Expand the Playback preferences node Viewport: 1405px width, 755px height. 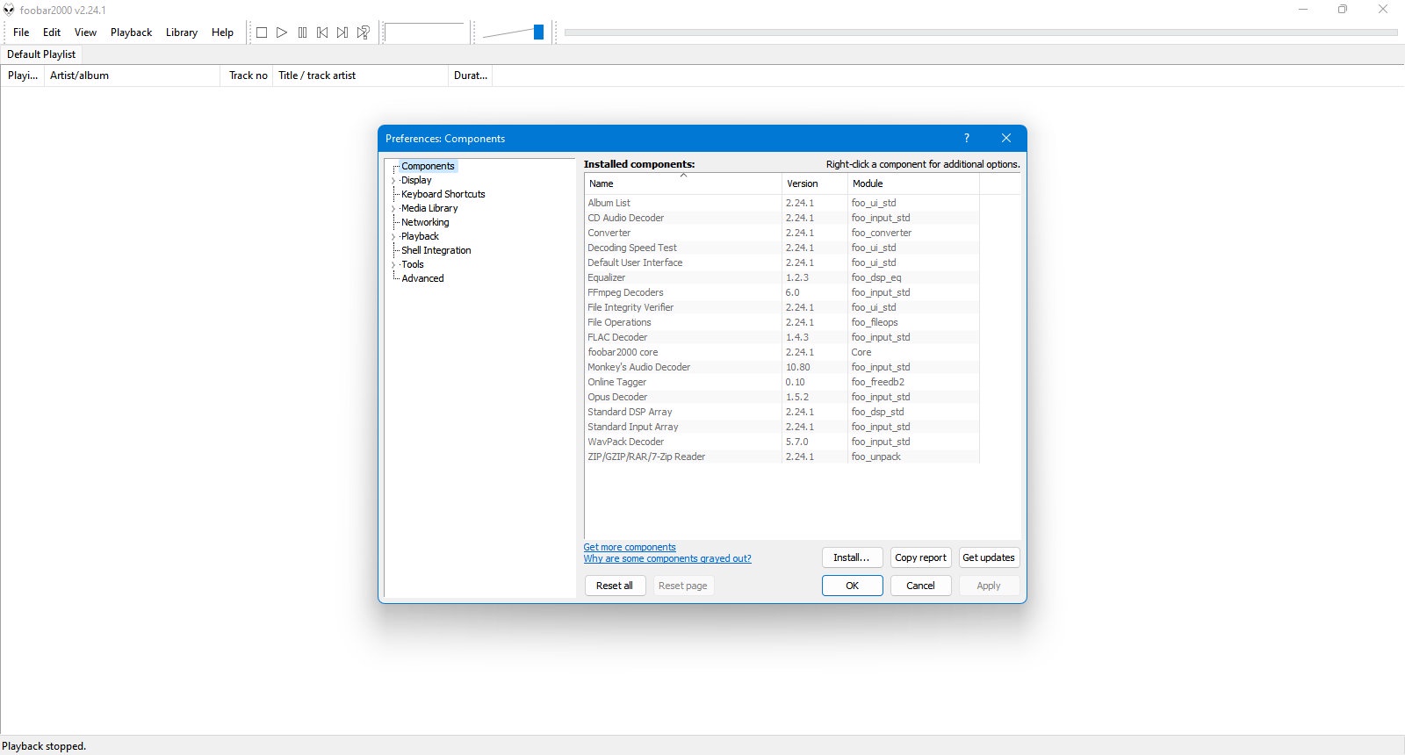393,237
